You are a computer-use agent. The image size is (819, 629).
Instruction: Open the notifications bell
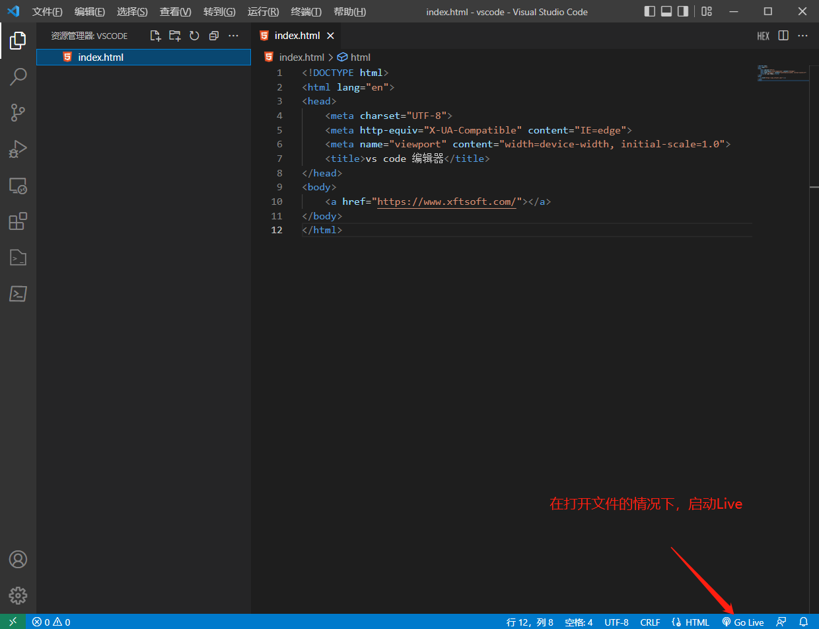(x=804, y=622)
